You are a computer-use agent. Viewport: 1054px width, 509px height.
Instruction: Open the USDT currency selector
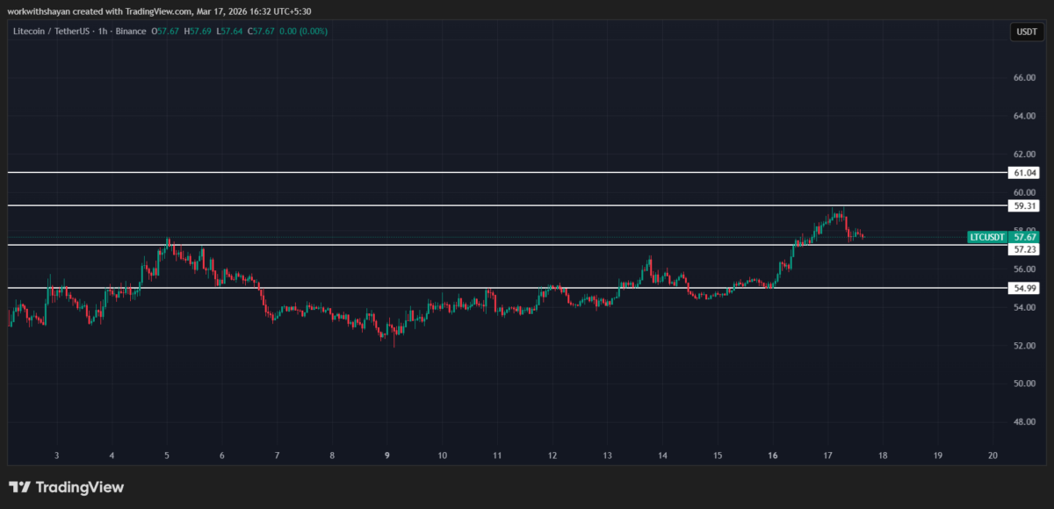pos(1025,32)
